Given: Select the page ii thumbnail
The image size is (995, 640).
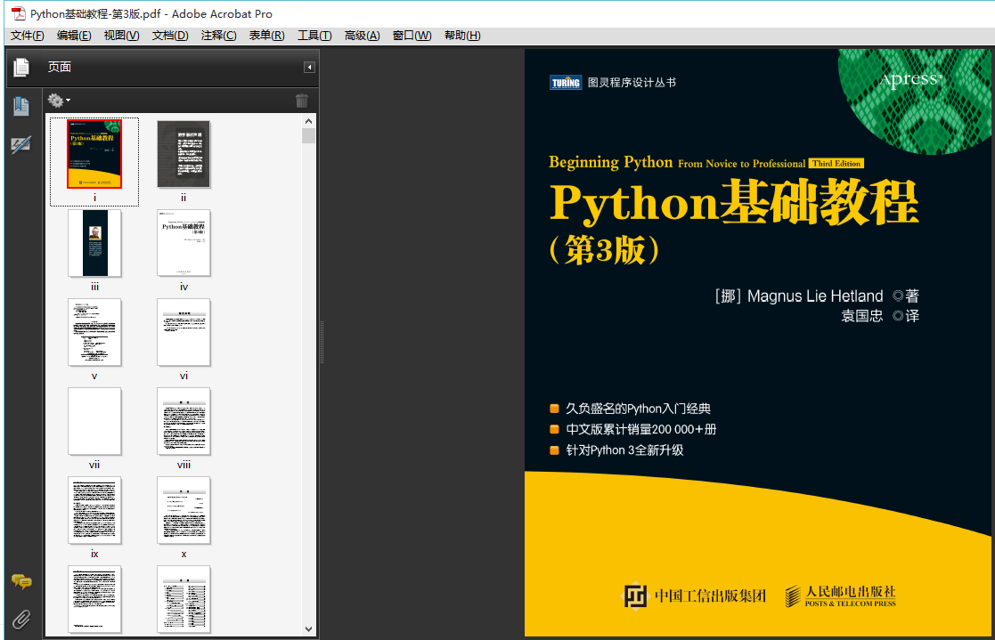Looking at the screenshot, I should pos(184,154).
